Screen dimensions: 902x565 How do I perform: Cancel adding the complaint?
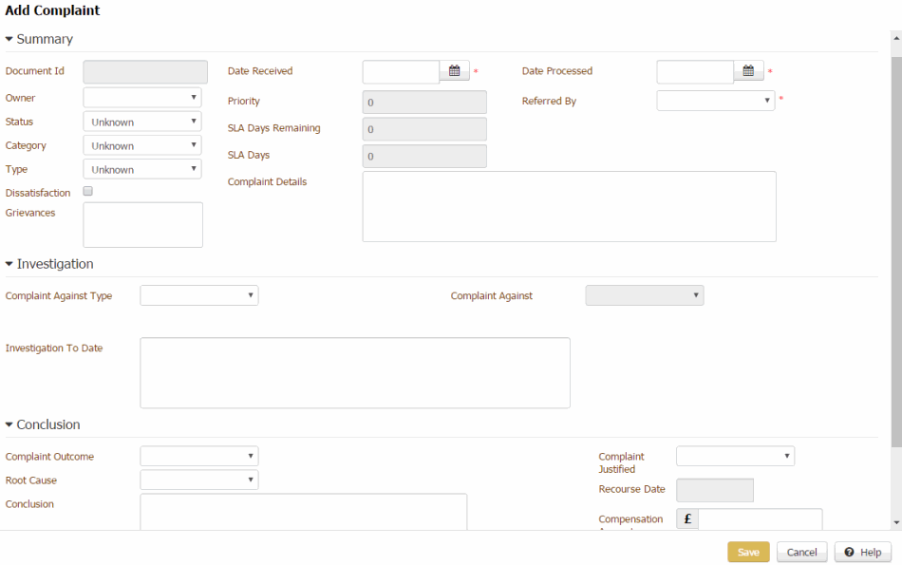801,552
